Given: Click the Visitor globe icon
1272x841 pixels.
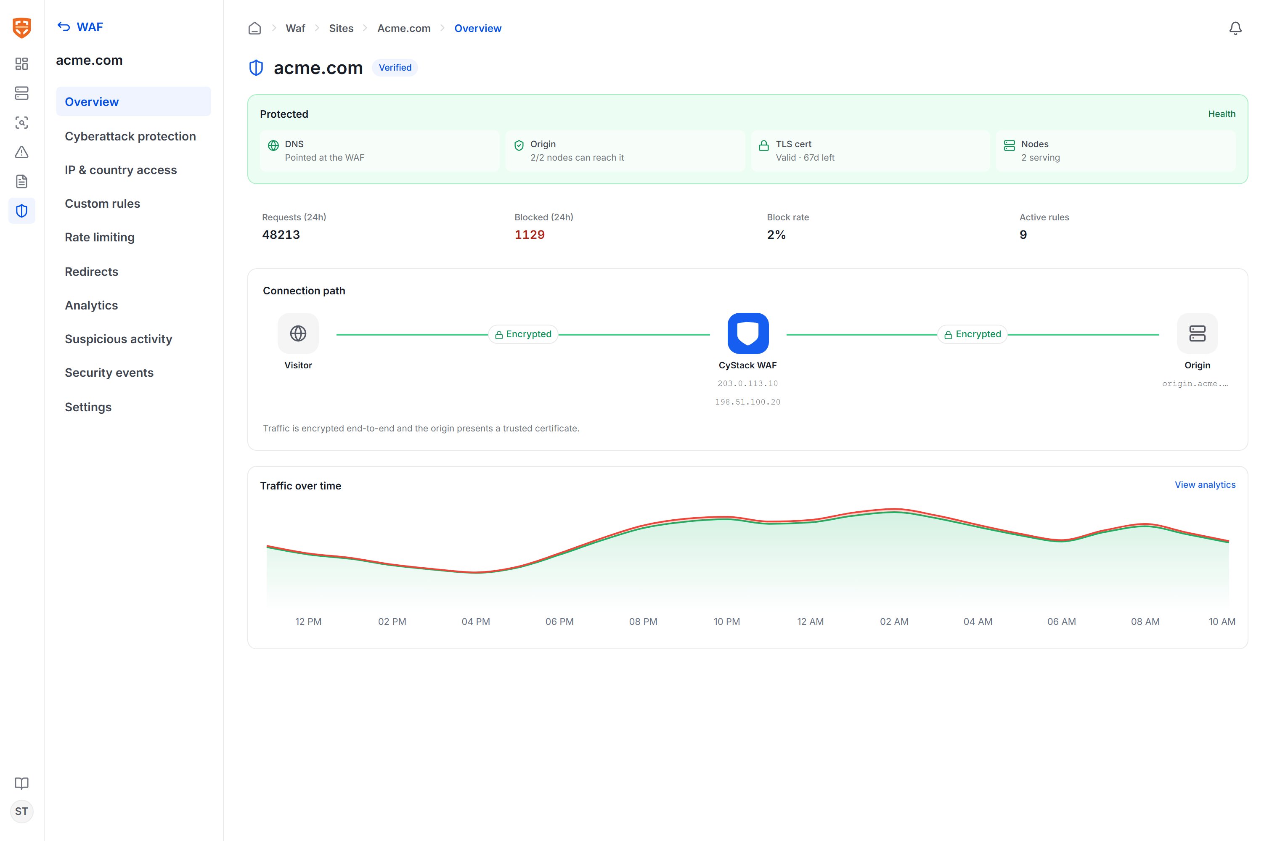Looking at the screenshot, I should [x=298, y=333].
